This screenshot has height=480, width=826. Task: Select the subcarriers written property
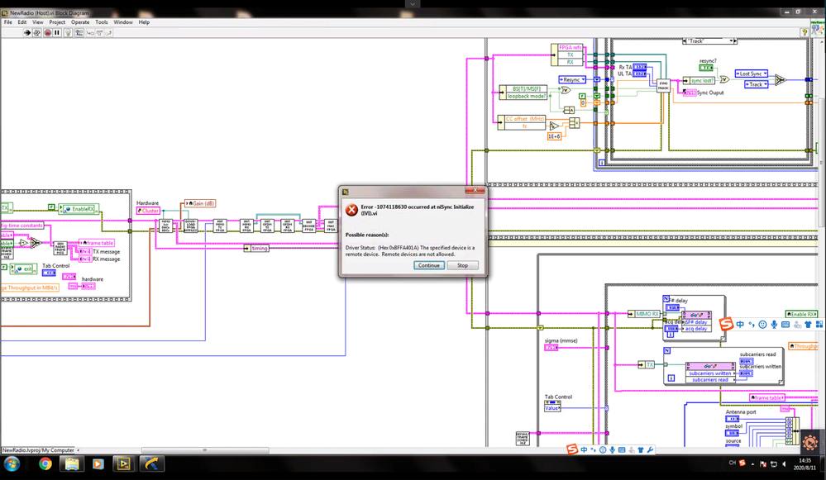710,373
